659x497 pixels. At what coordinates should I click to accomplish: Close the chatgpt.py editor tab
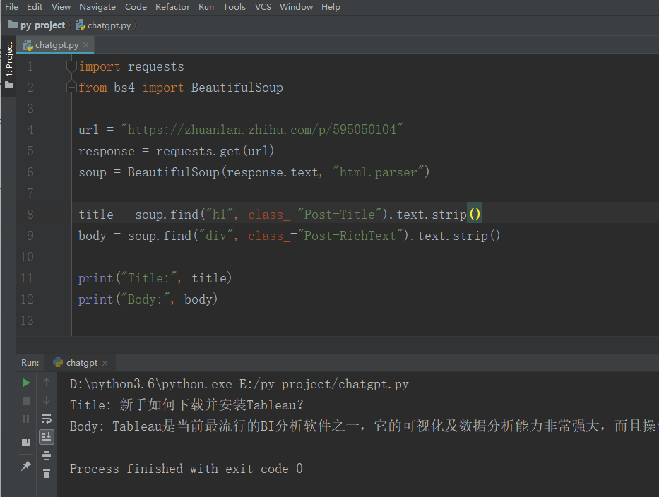click(x=85, y=44)
